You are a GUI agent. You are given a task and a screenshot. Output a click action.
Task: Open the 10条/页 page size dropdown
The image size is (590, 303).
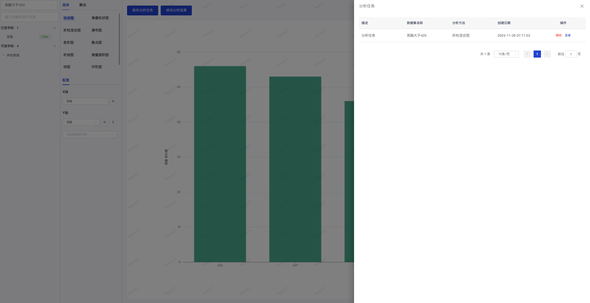pyautogui.click(x=506, y=54)
